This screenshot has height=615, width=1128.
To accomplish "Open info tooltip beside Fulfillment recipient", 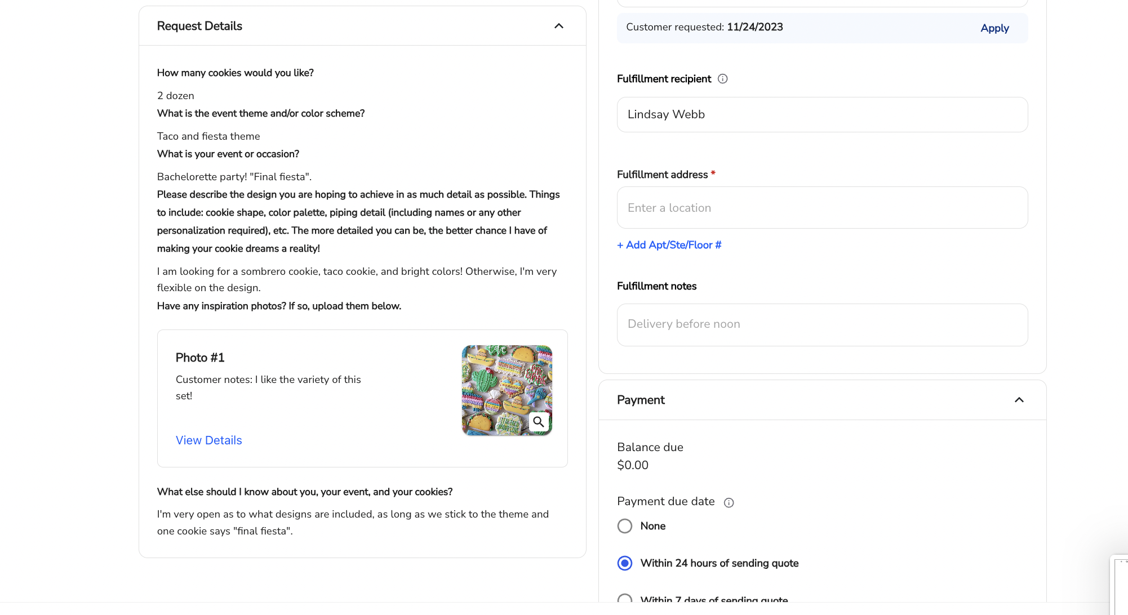I will [722, 79].
